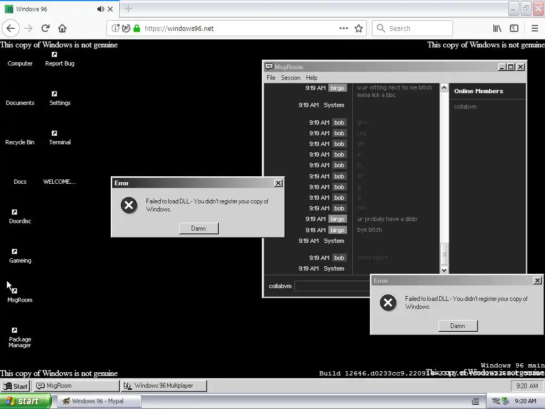This screenshot has width=545, height=409.
Task: Click the MsgRoom message input field
Action: click(x=332, y=286)
